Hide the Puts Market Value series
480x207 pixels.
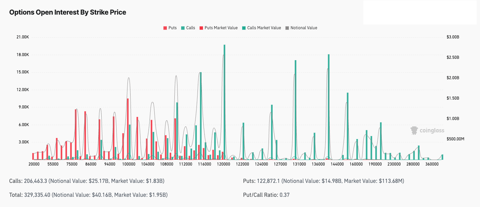[x=221, y=28]
